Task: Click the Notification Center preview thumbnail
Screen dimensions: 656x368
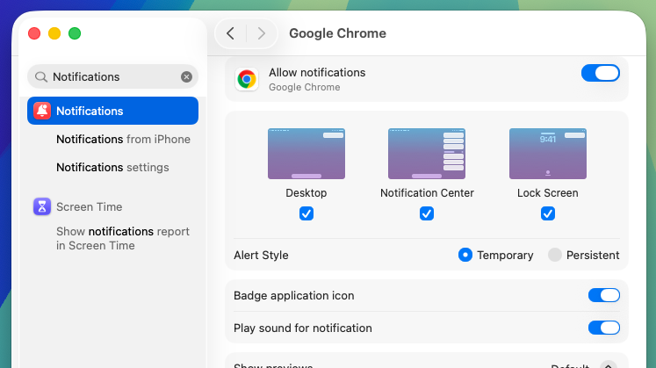Action: 427,154
